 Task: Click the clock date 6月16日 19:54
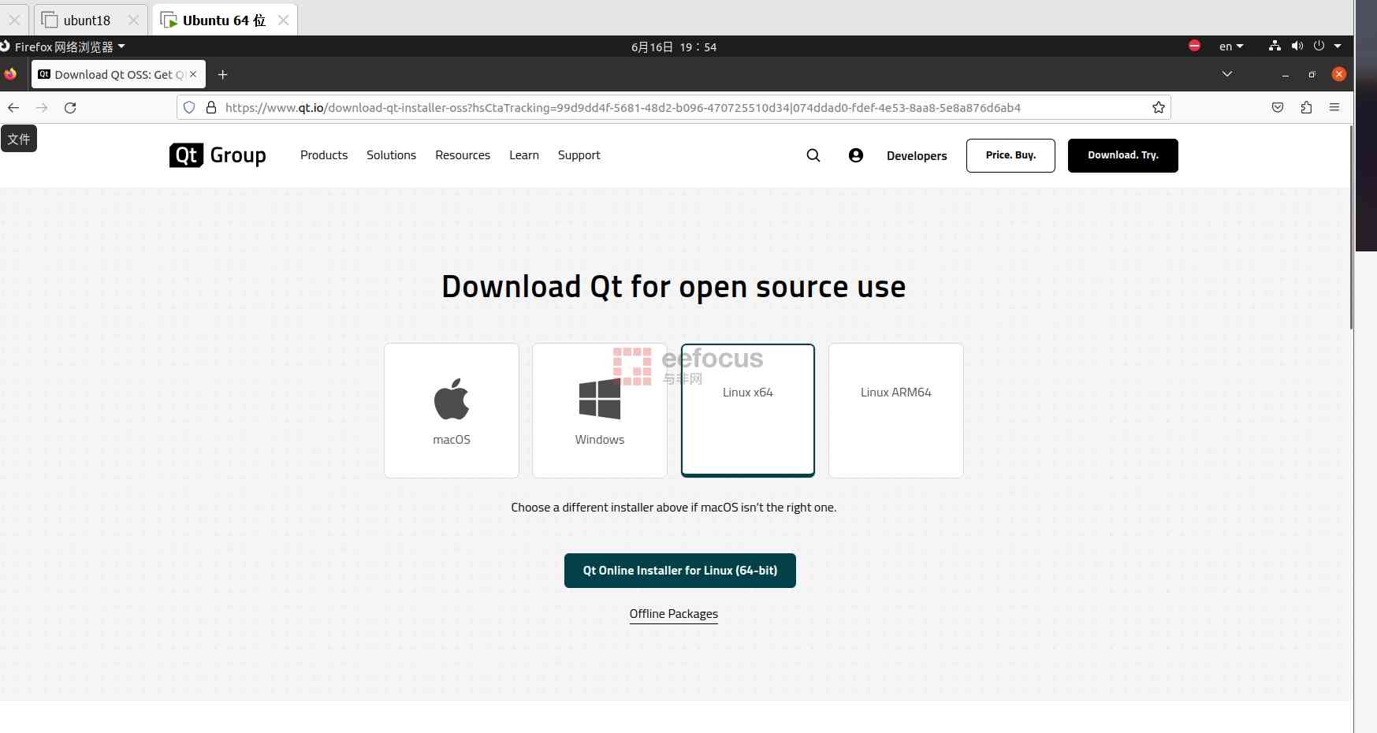click(x=674, y=47)
